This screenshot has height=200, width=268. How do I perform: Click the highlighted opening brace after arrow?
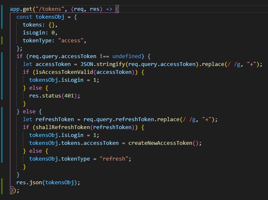click(117, 9)
